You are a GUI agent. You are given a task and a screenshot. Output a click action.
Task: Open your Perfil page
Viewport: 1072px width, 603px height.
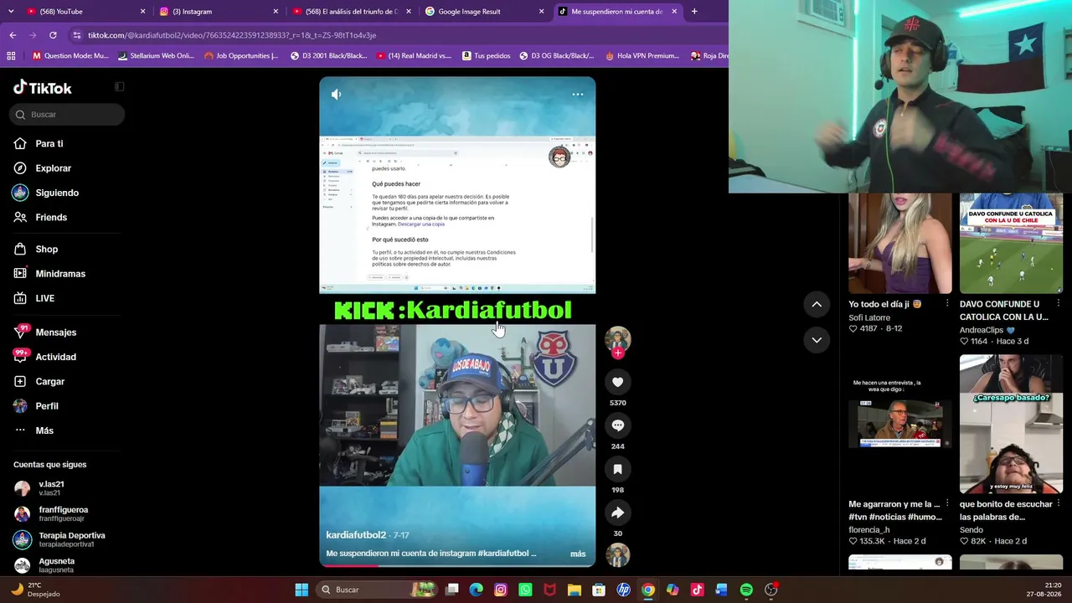(38, 406)
